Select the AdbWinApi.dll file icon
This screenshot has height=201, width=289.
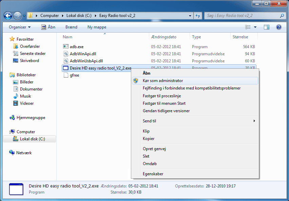tap(66, 54)
